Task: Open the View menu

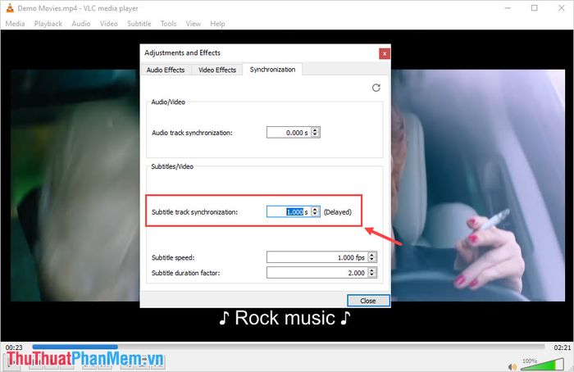Action: click(x=194, y=24)
